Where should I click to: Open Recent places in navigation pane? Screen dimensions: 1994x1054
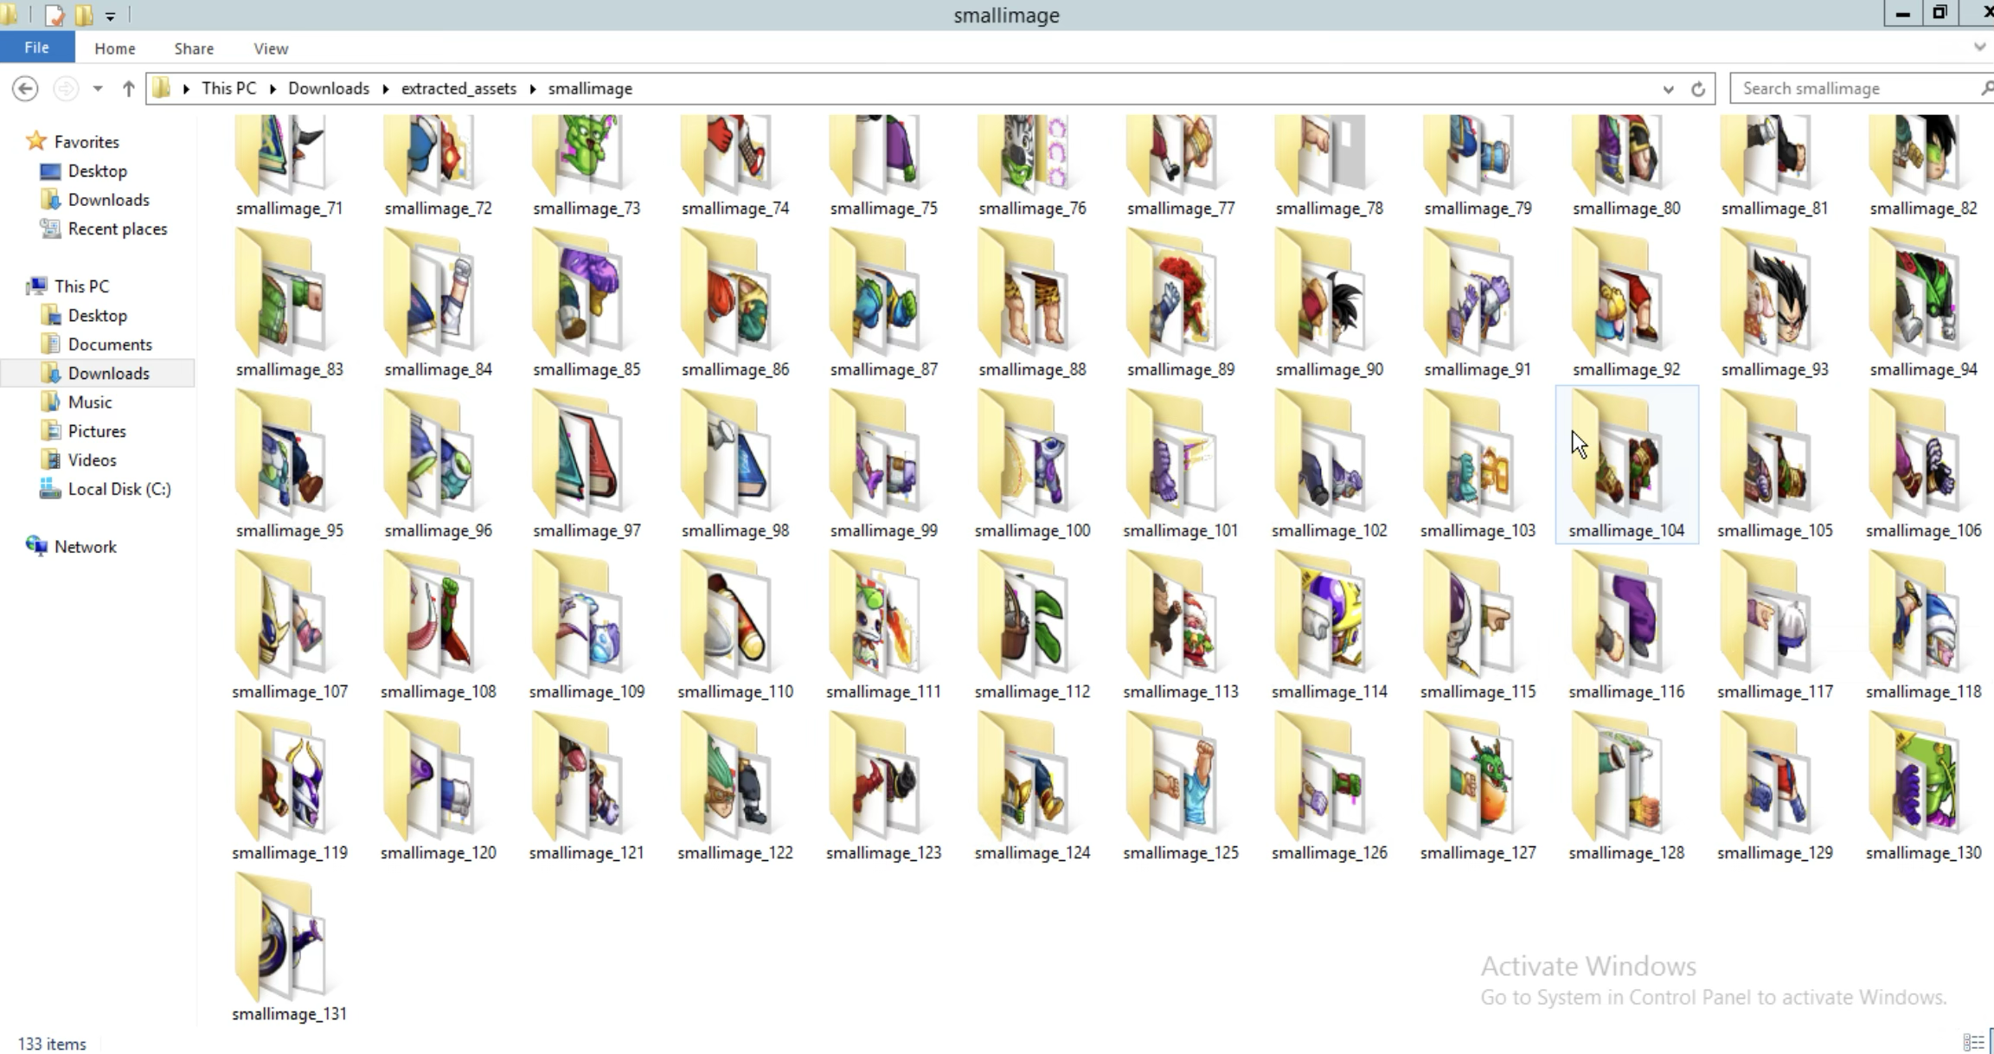[118, 229]
